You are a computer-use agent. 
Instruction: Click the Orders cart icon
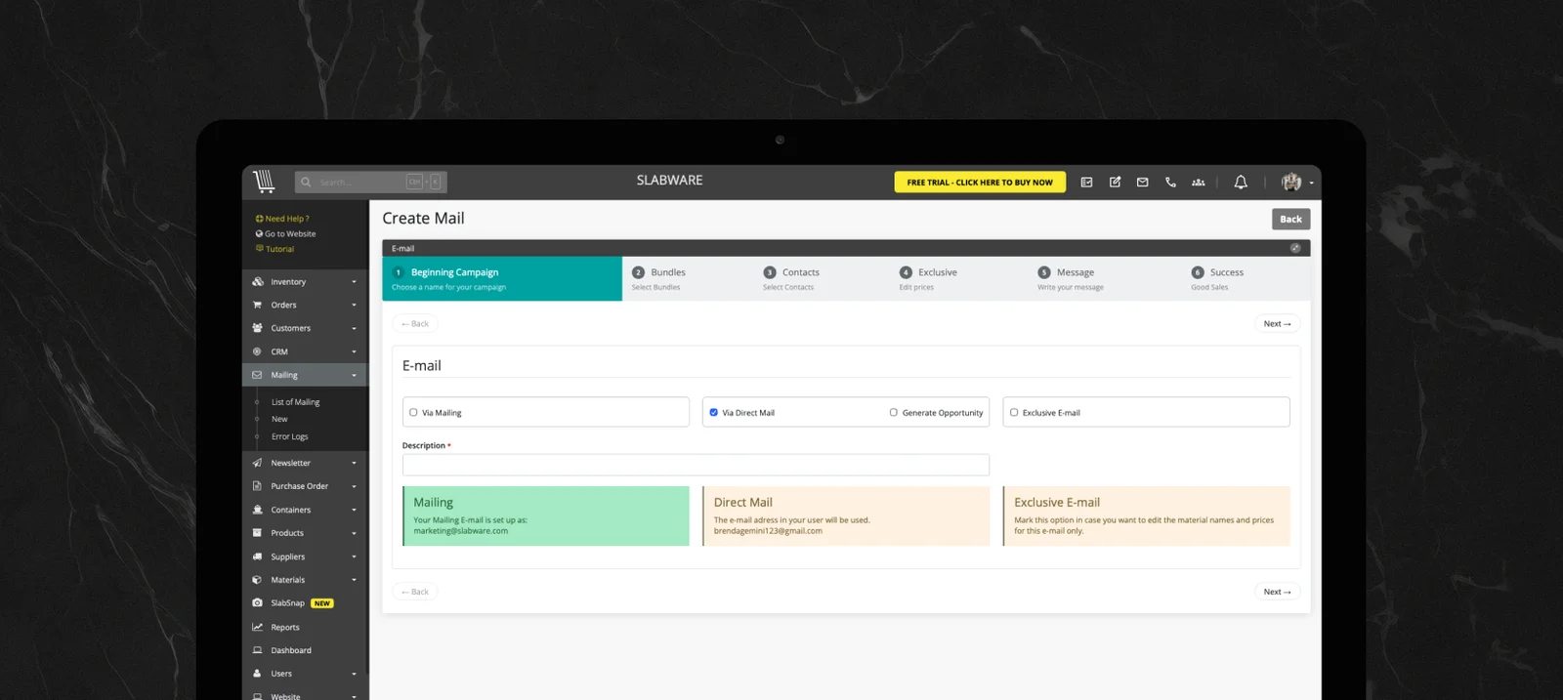257,305
